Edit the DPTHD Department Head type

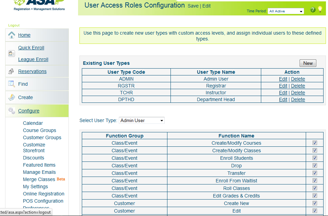pyautogui.click(x=283, y=99)
